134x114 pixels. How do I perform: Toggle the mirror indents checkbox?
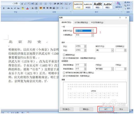pyautogui.click(x=64, y=55)
